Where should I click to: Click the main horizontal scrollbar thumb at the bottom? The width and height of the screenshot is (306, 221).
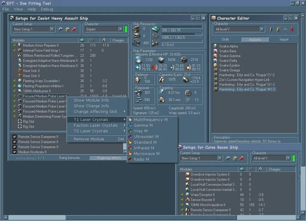coord(151,217)
